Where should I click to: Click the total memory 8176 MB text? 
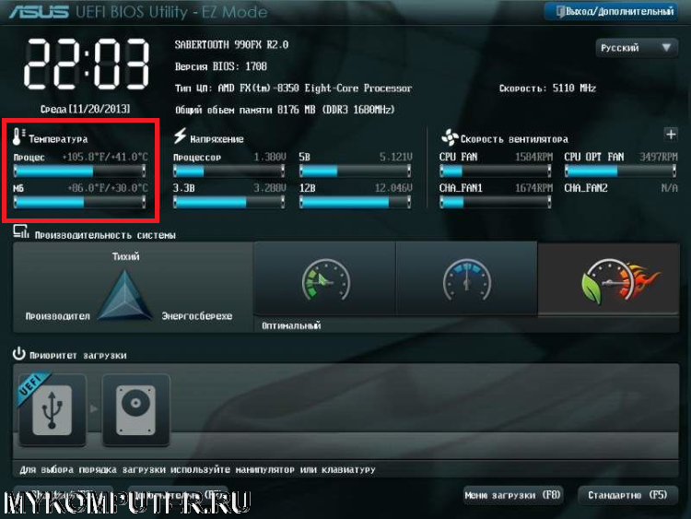tap(285, 110)
